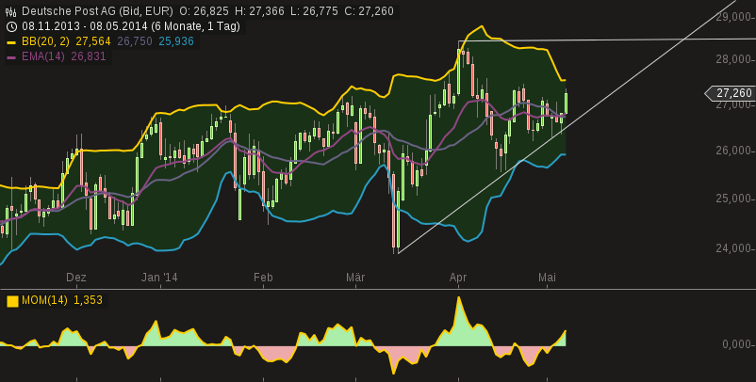Click the upper band value 27,564
Image resolution: width=756 pixels, height=382 pixels.
click(x=93, y=41)
